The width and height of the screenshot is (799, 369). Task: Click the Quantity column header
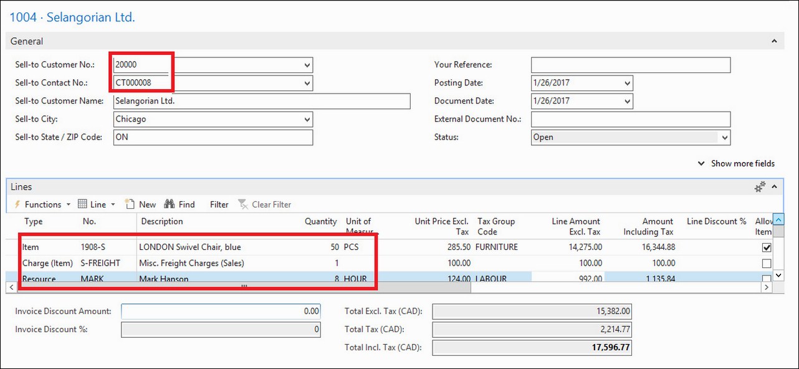tap(320, 221)
